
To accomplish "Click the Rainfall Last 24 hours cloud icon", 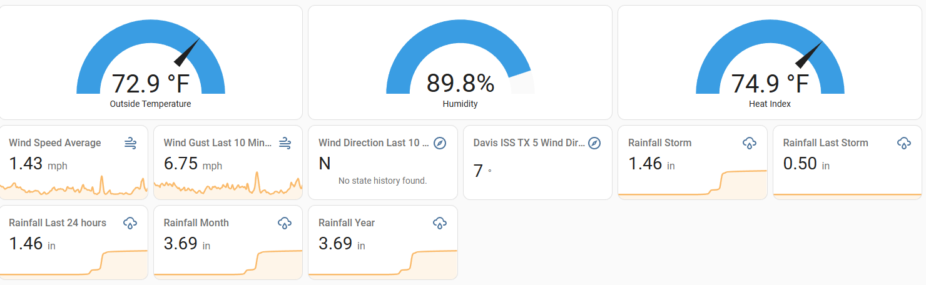I will [x=130, y=223].
